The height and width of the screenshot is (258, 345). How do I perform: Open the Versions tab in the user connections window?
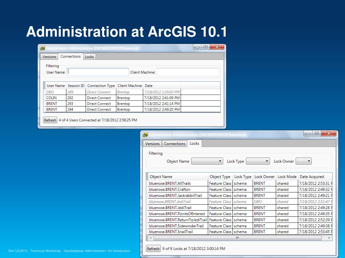click(49, 56)
